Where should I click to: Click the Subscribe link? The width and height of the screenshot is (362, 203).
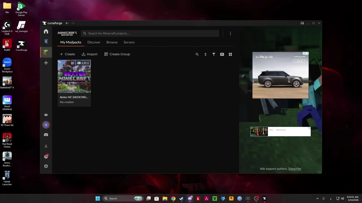tap(295, 169)
